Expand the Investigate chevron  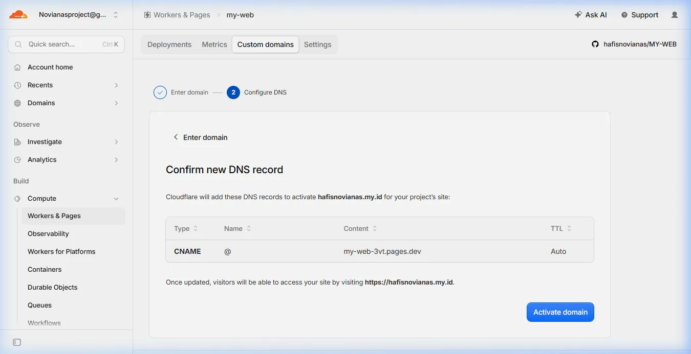point(116,142)
